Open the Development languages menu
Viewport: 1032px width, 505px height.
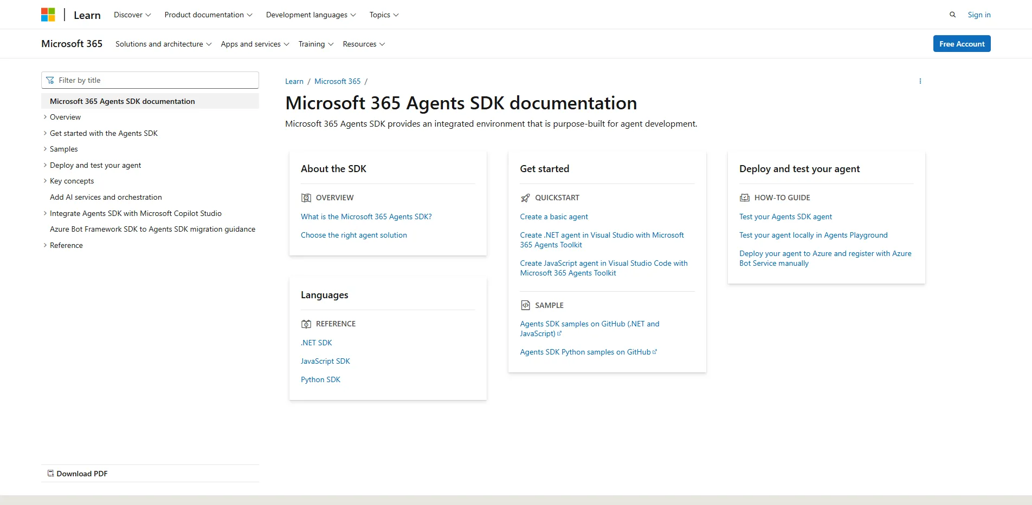click(311, 15)
